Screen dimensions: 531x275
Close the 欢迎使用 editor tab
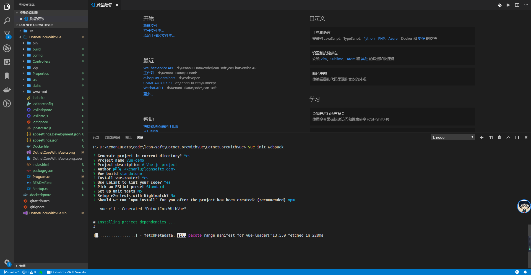(117, 5)
